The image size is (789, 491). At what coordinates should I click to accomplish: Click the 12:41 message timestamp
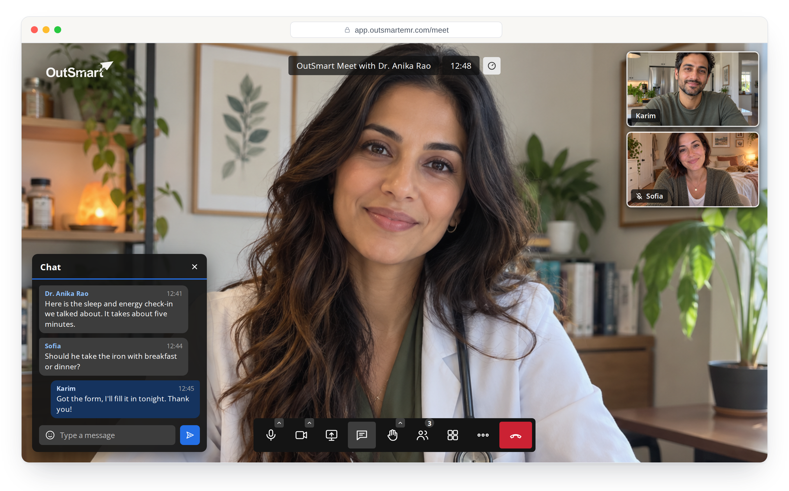point(174,293)
